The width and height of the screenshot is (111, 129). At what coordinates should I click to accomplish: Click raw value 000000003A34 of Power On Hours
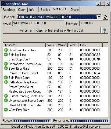tap(90, 73)
